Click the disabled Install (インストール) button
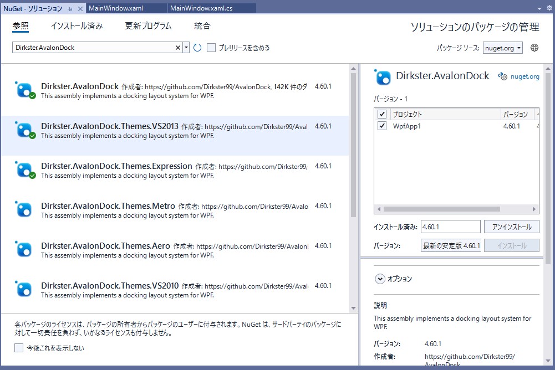 [x=511, y=245]
